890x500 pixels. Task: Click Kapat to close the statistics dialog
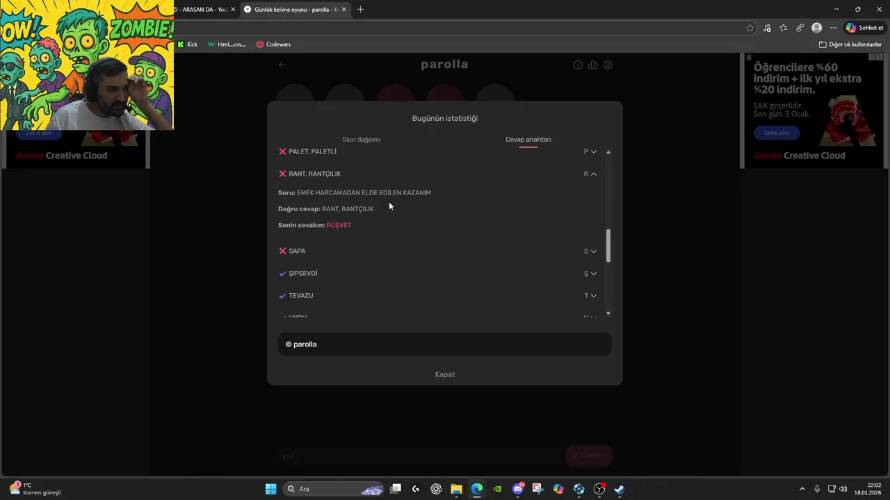[x=445, y=374]
